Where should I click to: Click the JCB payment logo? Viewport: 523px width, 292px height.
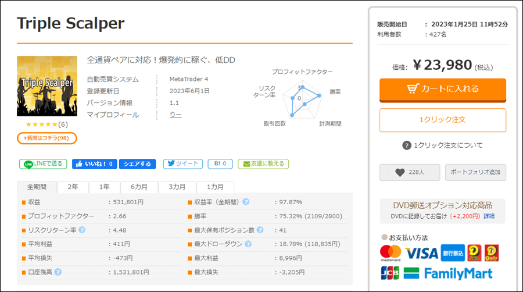tap(390, 273)
